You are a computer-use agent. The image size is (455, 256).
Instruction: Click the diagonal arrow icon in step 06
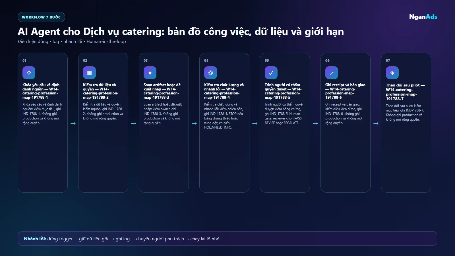pos(332,73)
